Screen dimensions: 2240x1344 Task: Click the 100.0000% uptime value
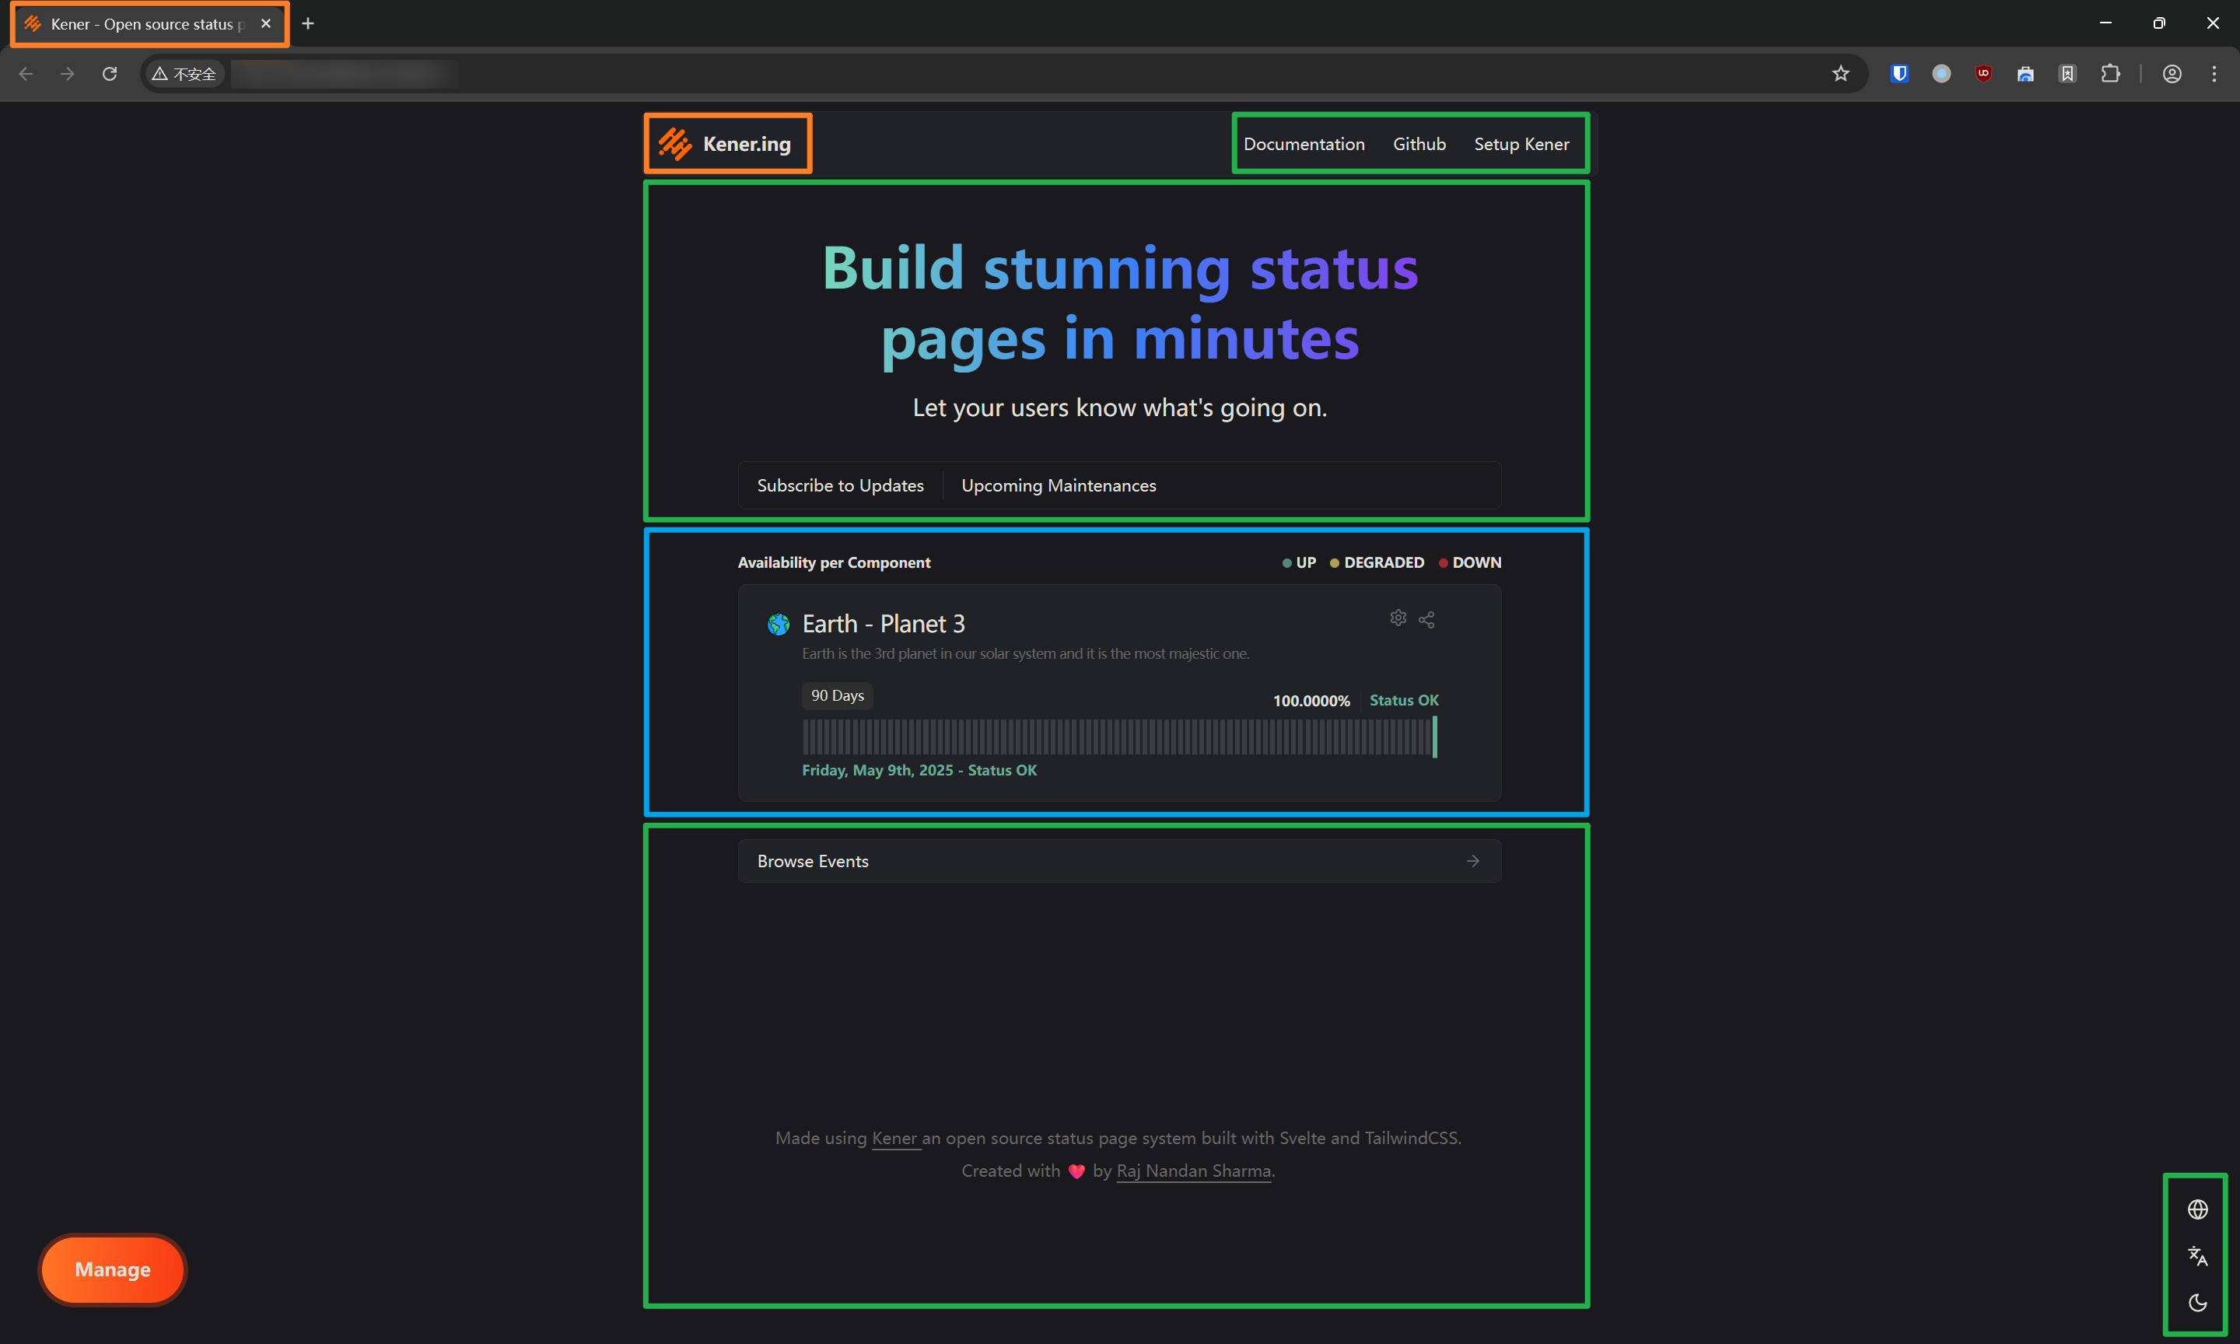(1311, 701)
